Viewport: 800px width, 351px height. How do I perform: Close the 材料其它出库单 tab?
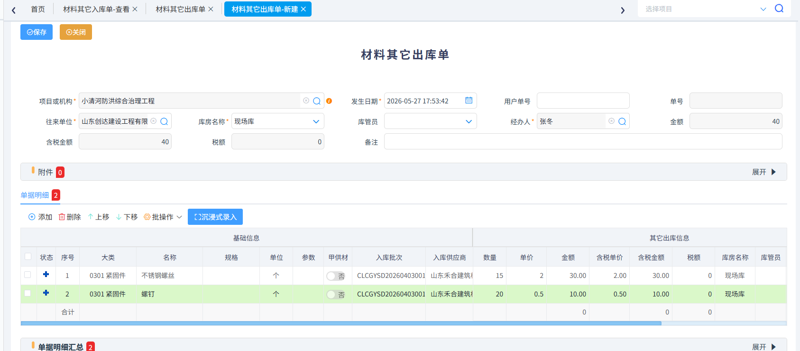[211, 9]
